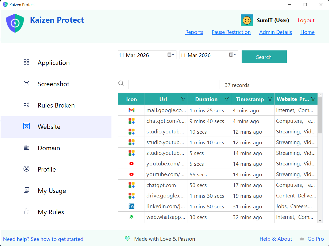Expand the Website Protection column filter

313,99
